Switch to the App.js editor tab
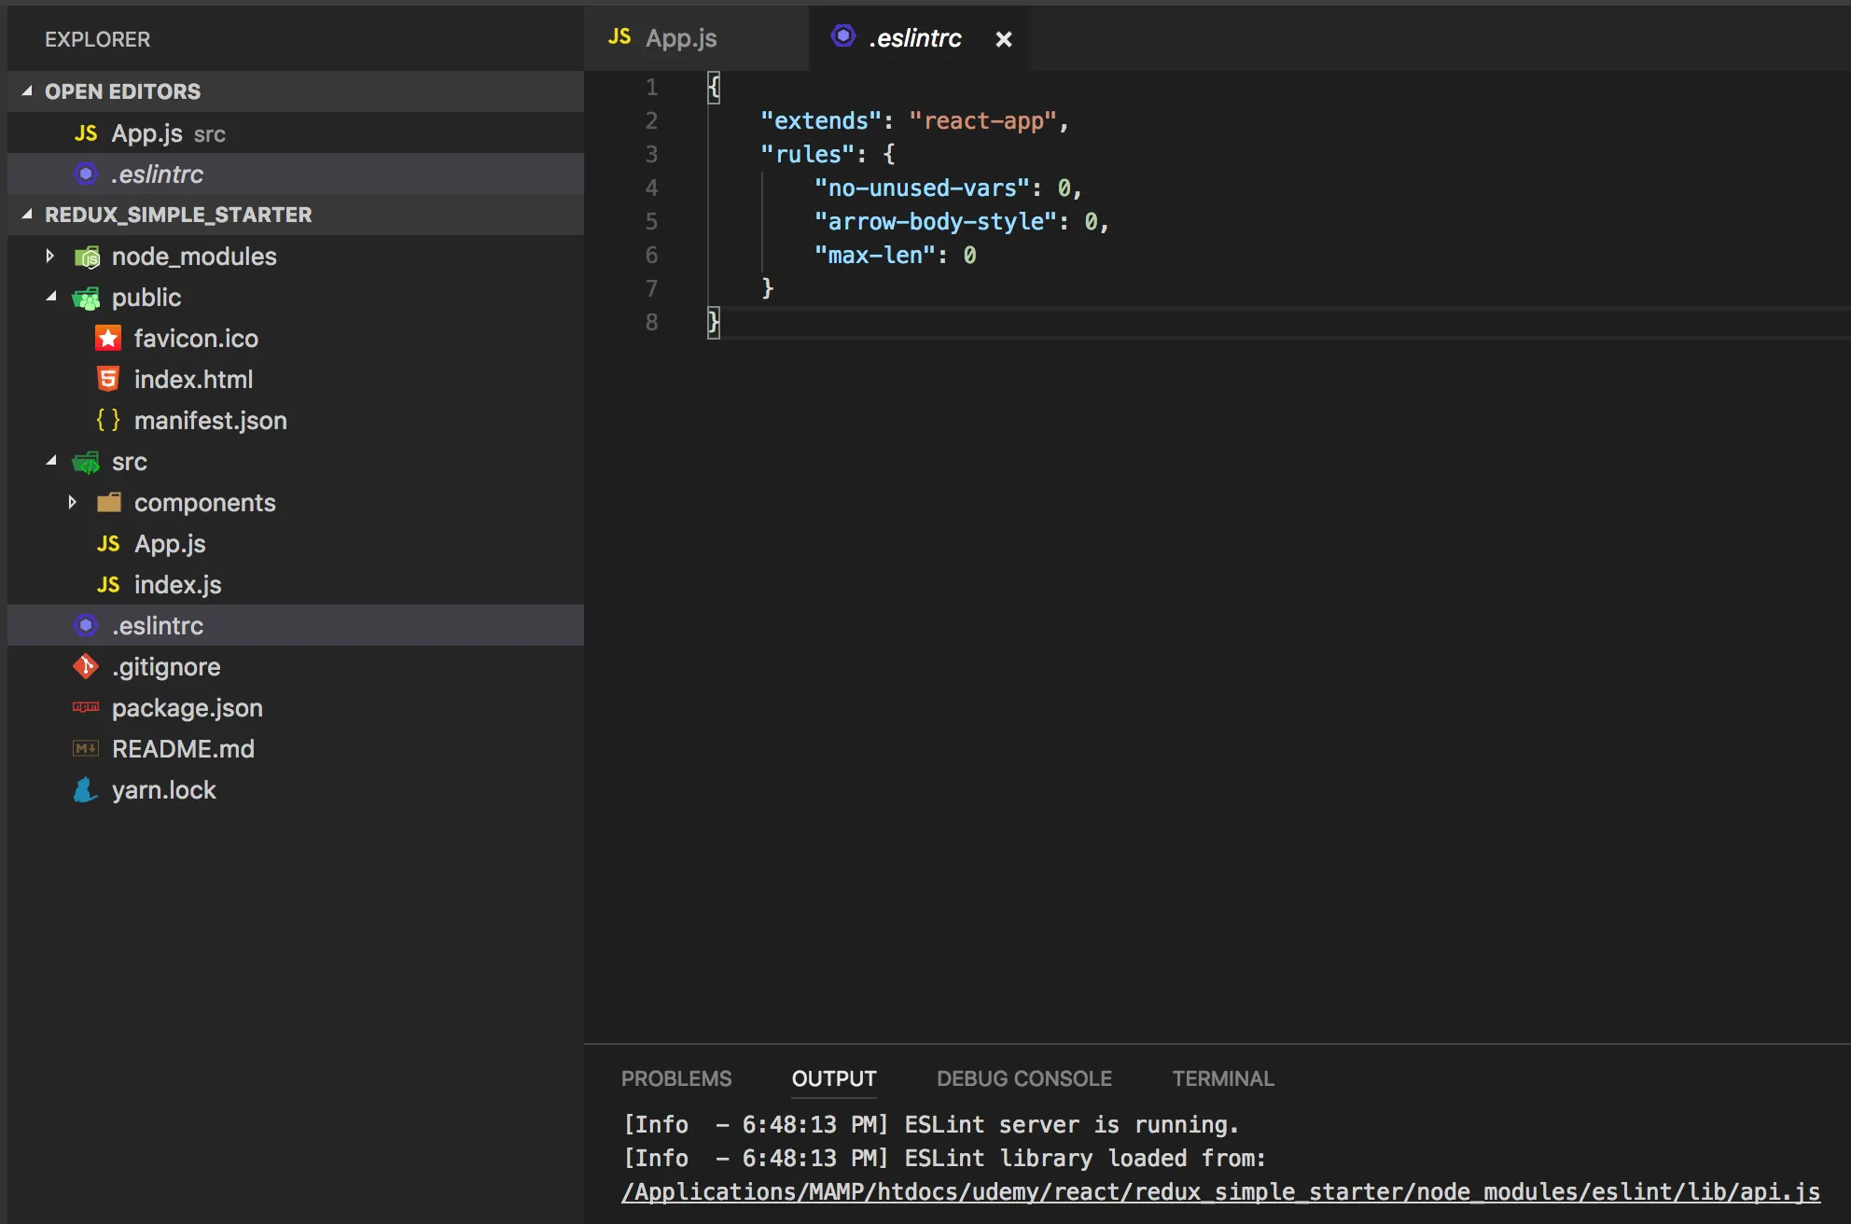This screenshot has width=1851, height=1224. (681, 38)
